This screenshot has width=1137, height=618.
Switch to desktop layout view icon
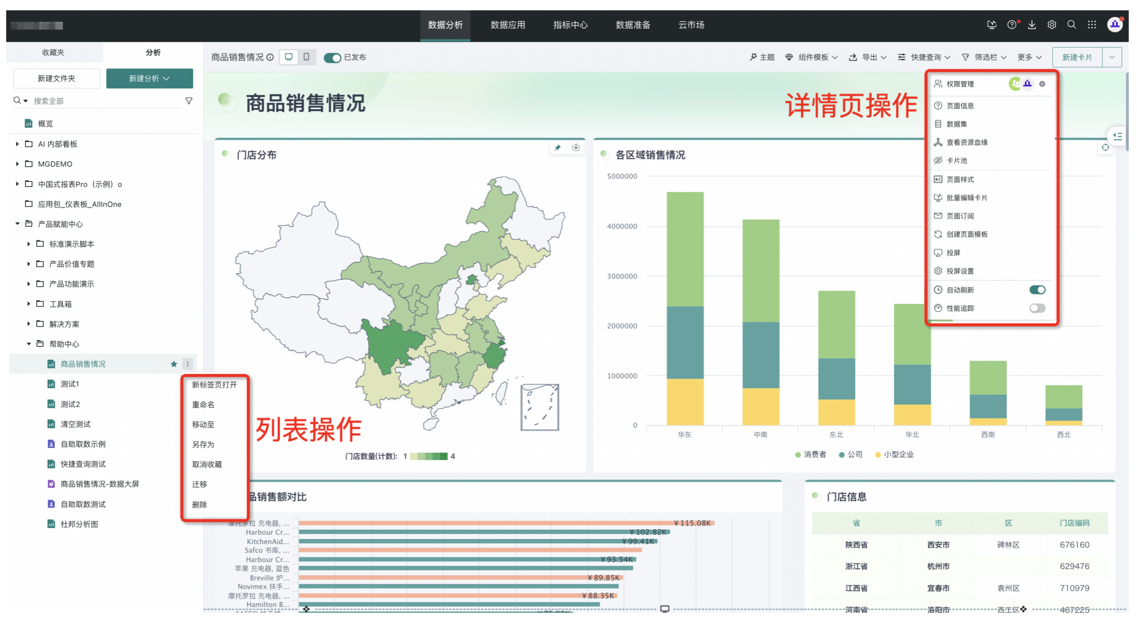click(289, 57)
